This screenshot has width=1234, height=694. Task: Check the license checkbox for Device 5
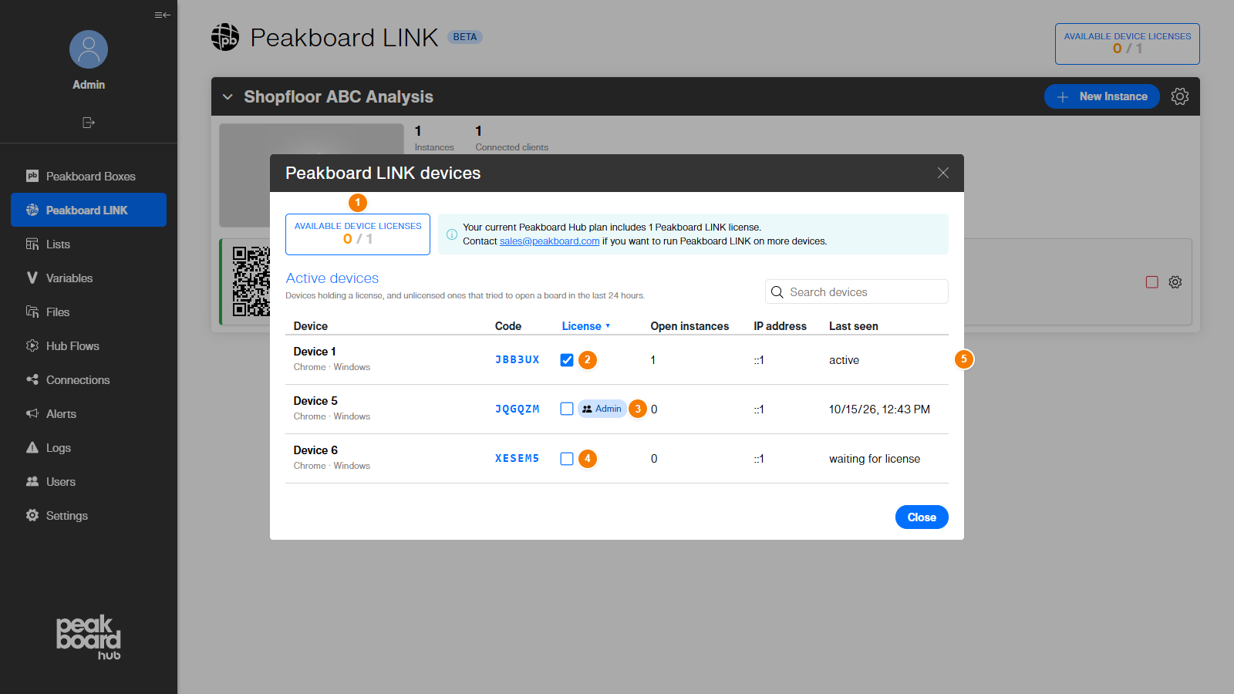tap(567, 409)
